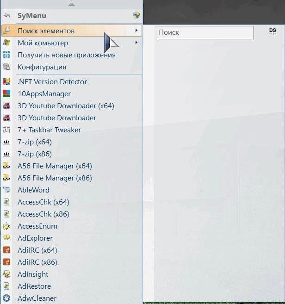Launch AbleWord
The image size is (285, 304).
click(x=72, y=190)
